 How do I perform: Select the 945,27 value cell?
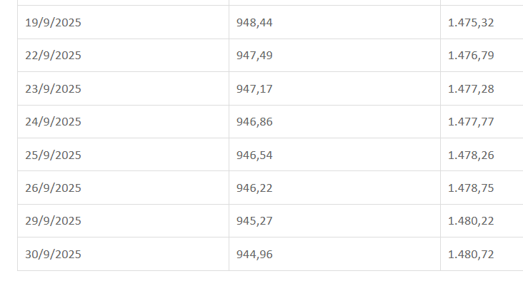[334, 221]
